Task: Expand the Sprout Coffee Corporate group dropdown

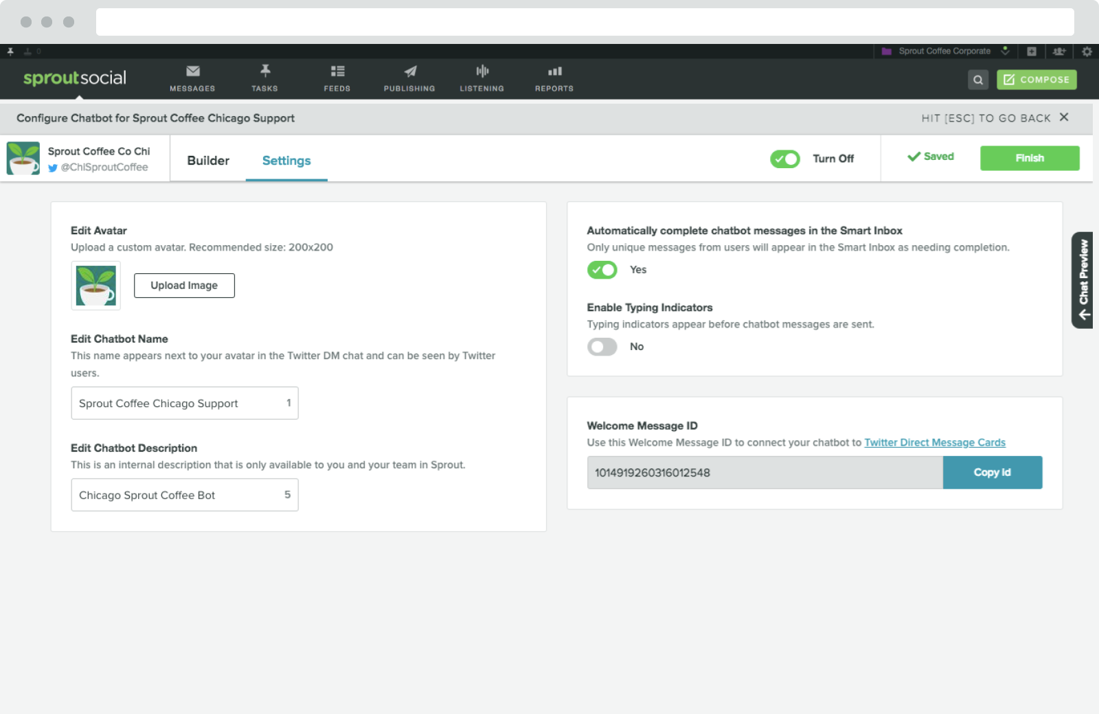Action: click(x=1006, y=51)
